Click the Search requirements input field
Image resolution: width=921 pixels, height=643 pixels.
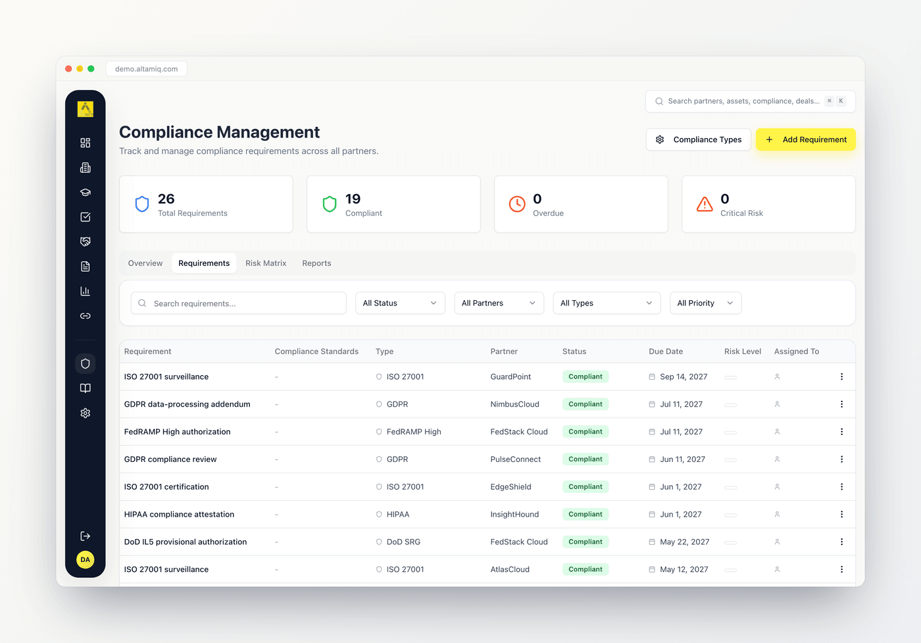pyautogui.click(x=239, y=303)
